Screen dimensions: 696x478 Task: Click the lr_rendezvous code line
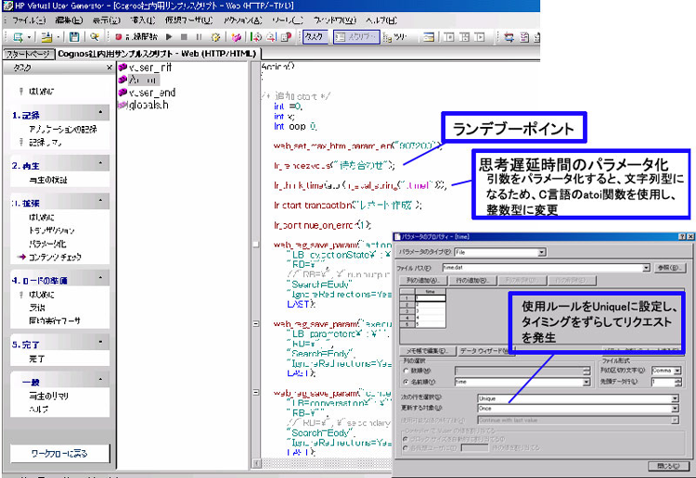[x=334, y=165]
